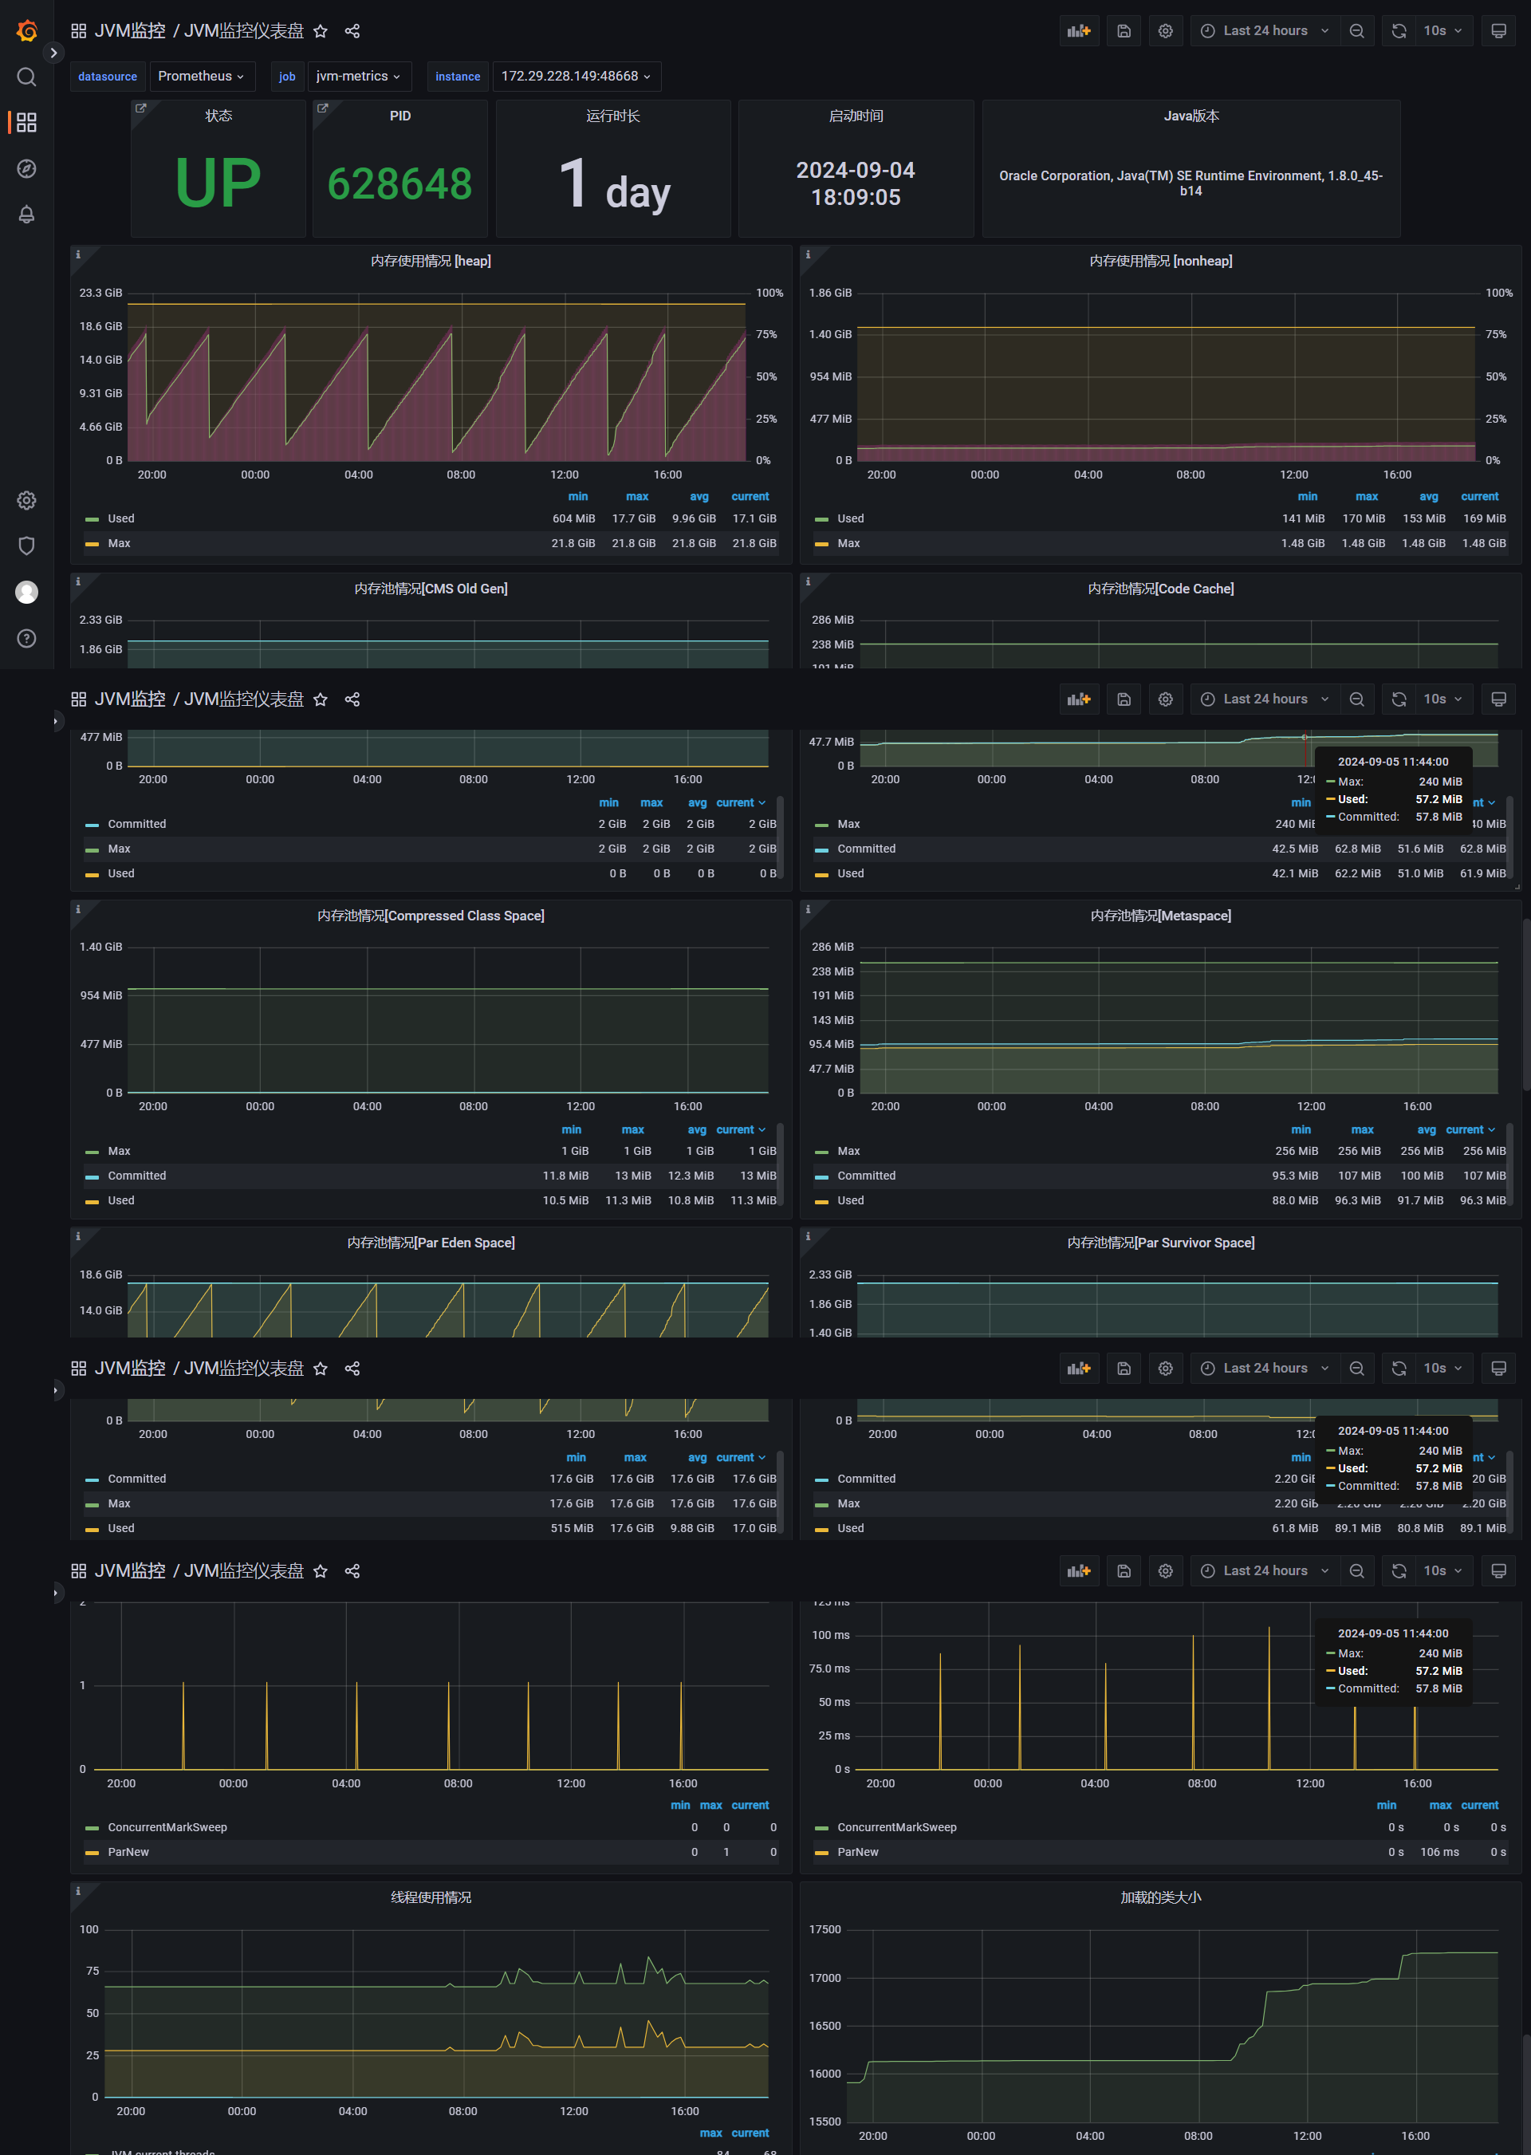Toggle ConcurrentMarkSweep series with max 0 s
This screenshot has height=2155, width=1531.
click(x=896, y=1827)
